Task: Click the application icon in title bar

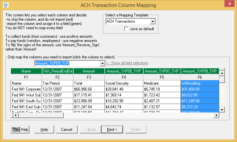Action: 6,5
